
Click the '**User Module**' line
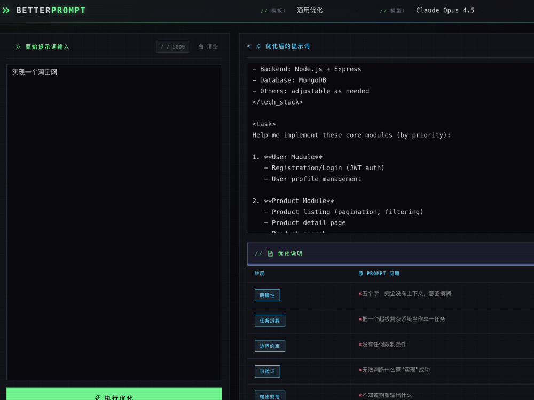287,157
